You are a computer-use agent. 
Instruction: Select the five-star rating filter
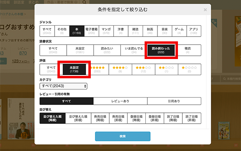coord(97,69)
